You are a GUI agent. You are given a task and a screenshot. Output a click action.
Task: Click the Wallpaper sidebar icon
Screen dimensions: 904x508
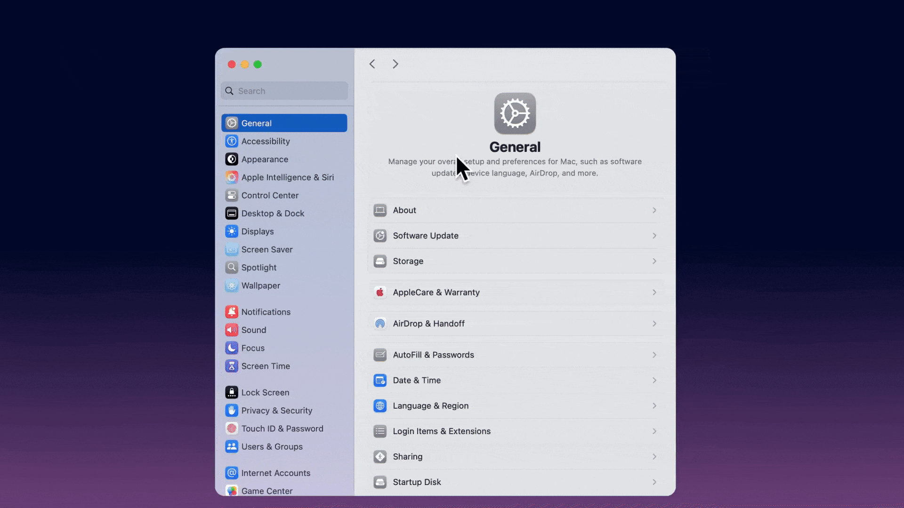click(232, 286)
